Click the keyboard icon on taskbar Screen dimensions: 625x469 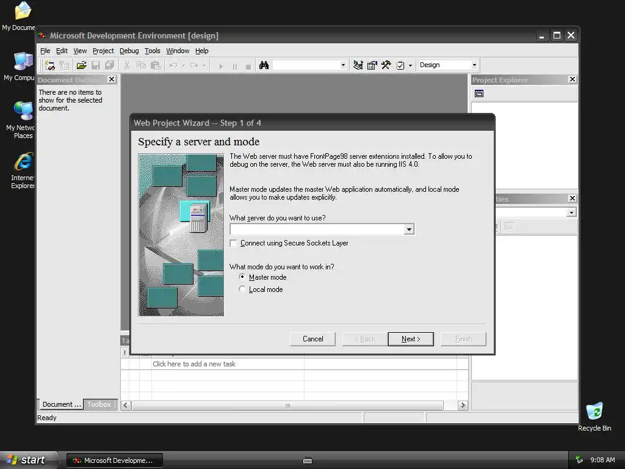[x=308, y=460]
